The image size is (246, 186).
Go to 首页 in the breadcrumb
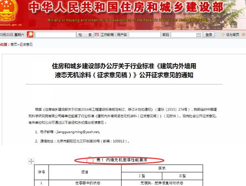pos(13,44)
